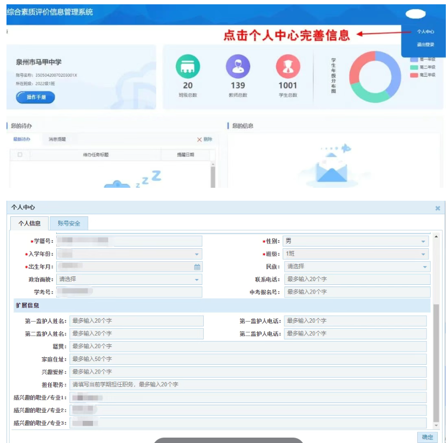The image size is (448, 443).
Task: Switch to the 账号安全 tab
Action: click(x=69, y=223)
